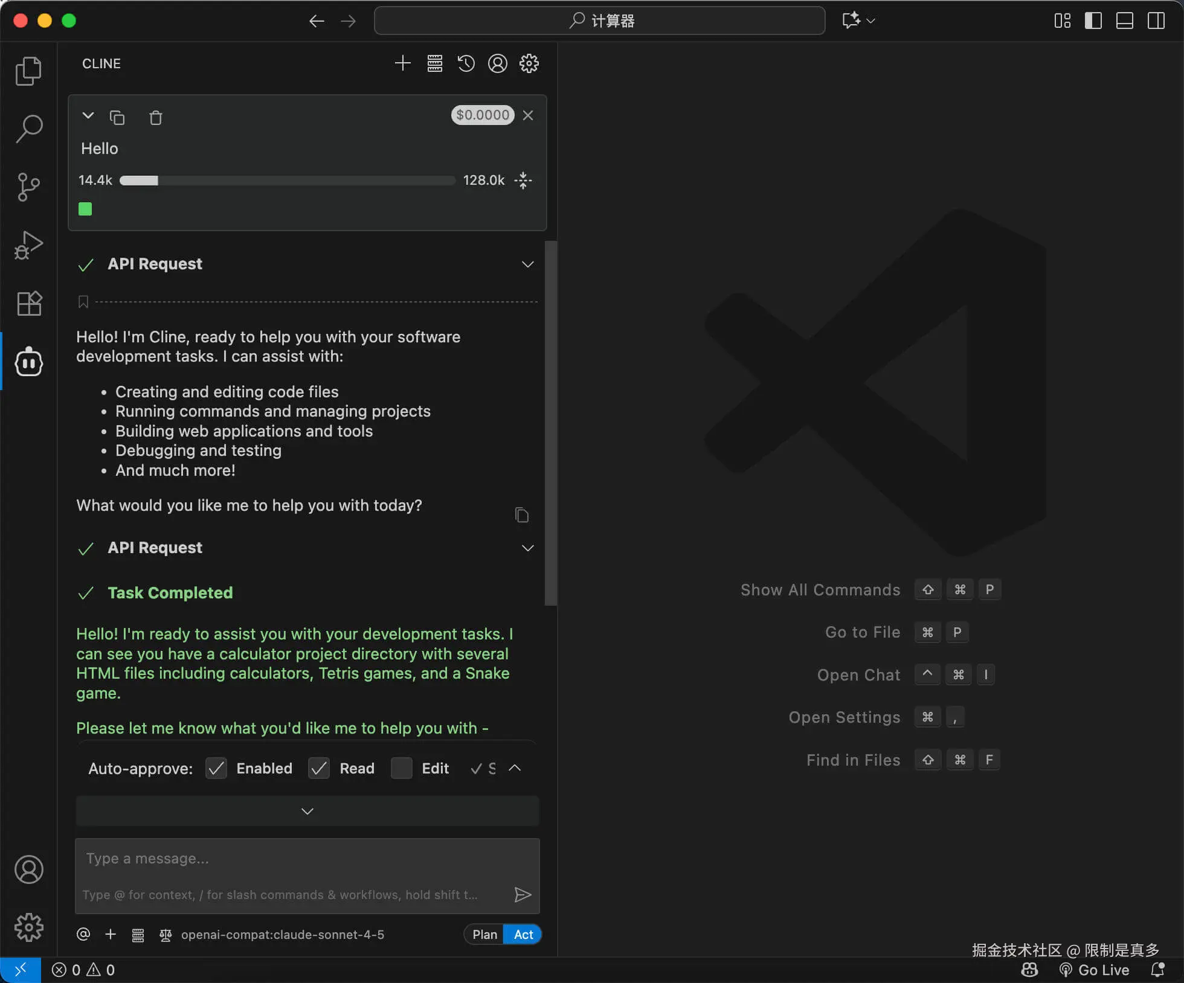The image size is (1184, 983).
Task: Click openai-compat:claude-sonnet-4-5 model selector
Action: [282, 934]
